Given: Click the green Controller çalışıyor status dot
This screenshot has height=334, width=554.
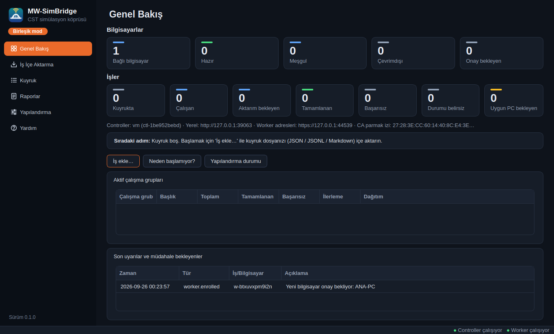Looking at the screenshot, I should pos(455,330).
